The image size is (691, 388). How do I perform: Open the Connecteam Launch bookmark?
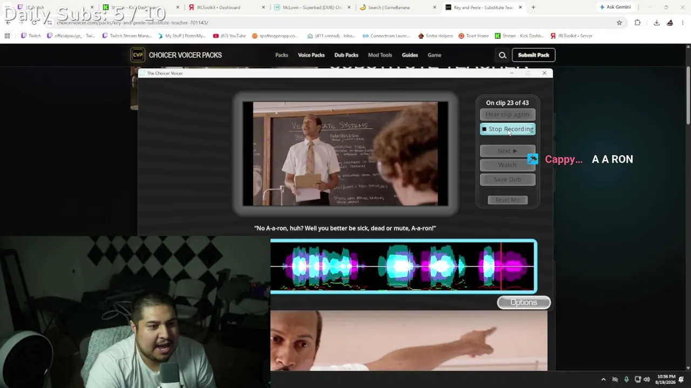pyautogui.click(x=387, y=36)
